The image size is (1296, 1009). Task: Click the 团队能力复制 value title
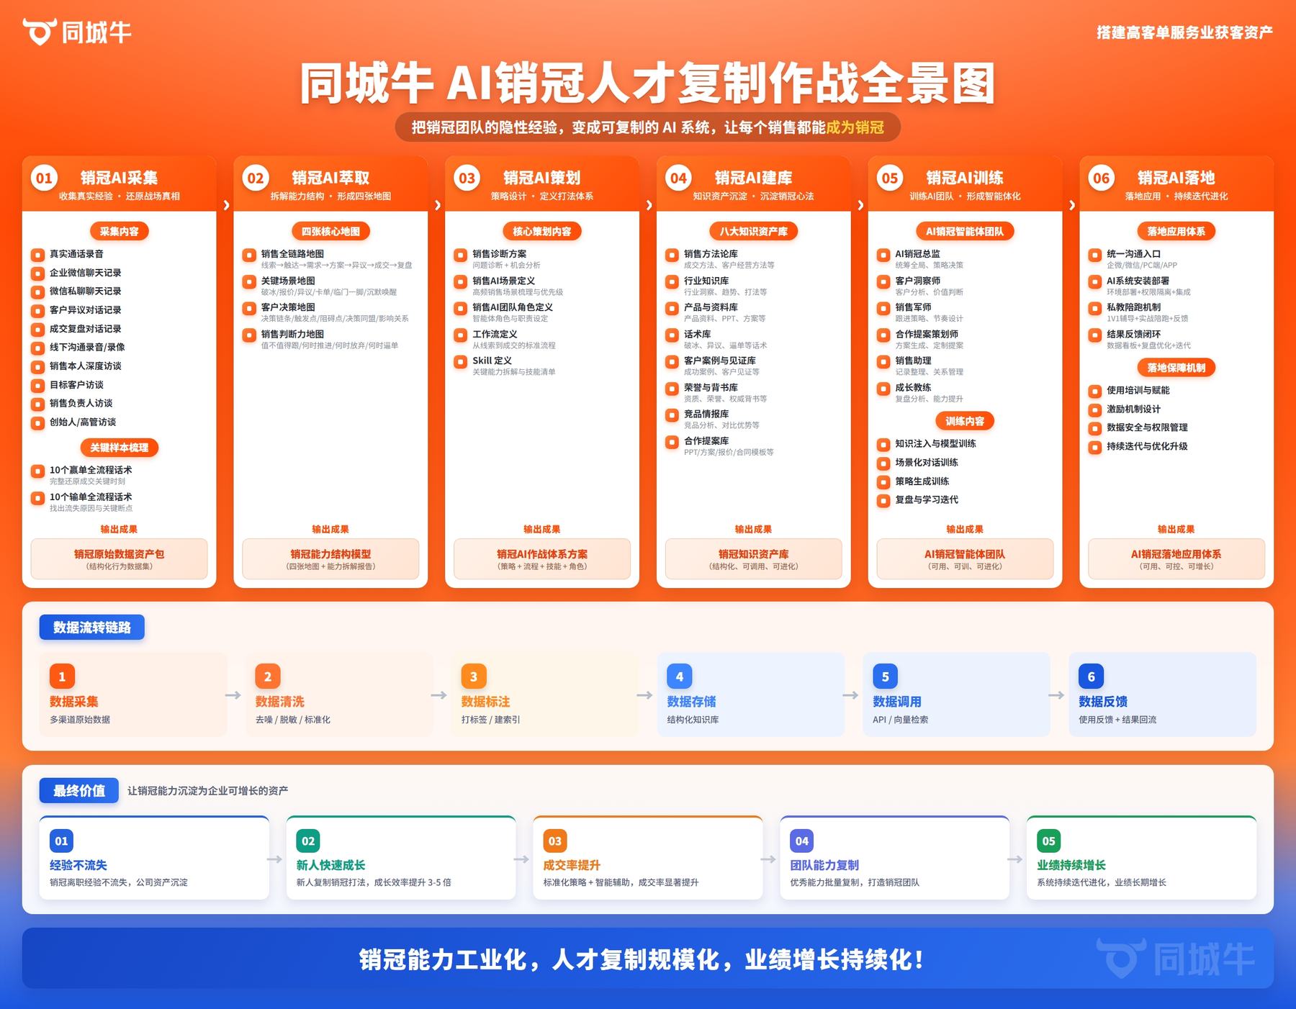[x=824, y=865]
